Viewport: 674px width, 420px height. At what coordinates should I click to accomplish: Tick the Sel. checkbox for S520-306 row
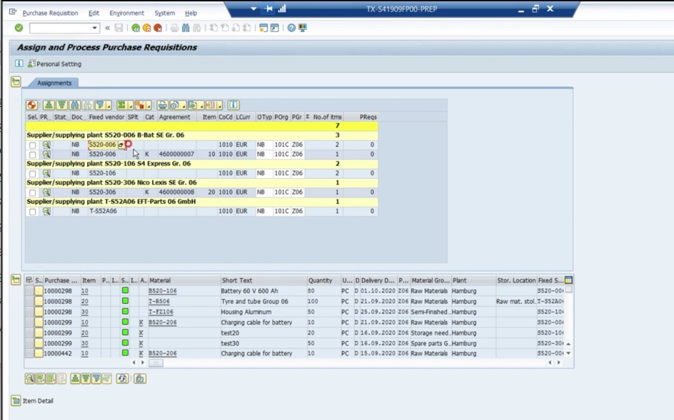(x=33, y=192)
